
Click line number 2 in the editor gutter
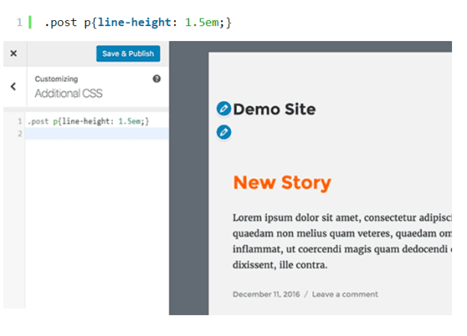pyautogui.click(x=19, y=134)
